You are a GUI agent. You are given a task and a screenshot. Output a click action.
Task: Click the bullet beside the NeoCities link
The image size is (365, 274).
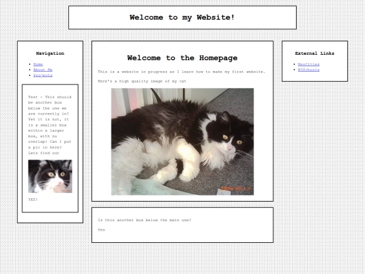coord(295,64)
